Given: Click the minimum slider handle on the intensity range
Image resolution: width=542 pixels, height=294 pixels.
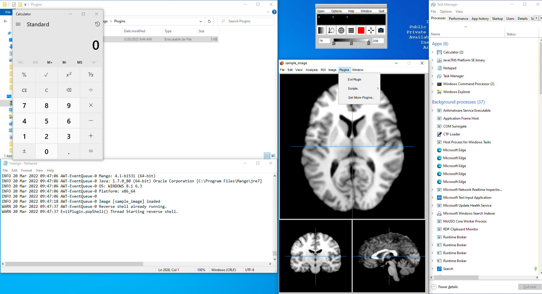Looking at the screenshot, I should (x=334, y=43).
